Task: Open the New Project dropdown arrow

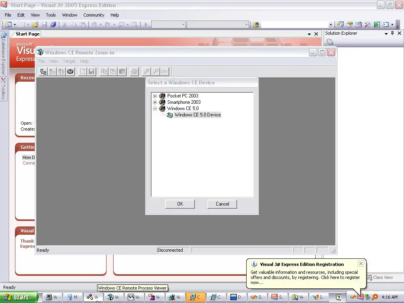Action: point(15,24)
